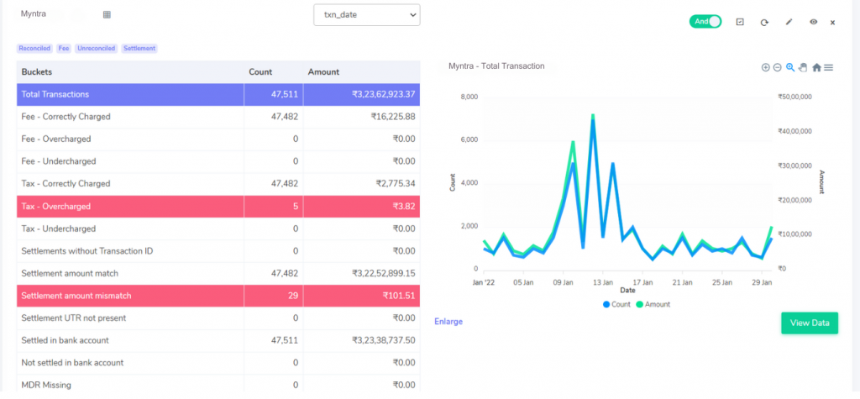Activate the chart panning hand tool
This screenshot has height=399, width=860.
[803, 67]
